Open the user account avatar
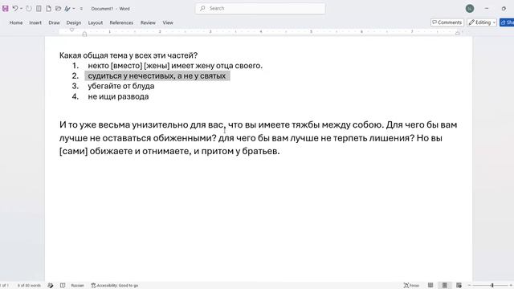Image resolution: width=514 pixels, height=289 pixels. coord(470,9)
